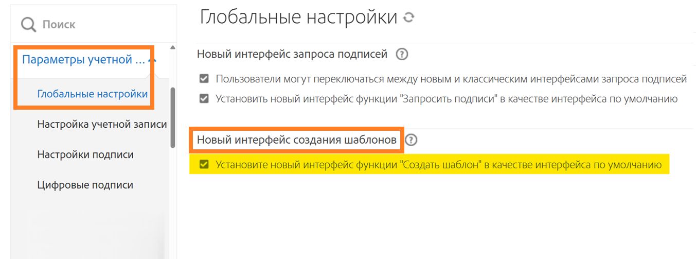Open the Цифровые подписи page
Screen dimensions: 696x259
pos(85,185)
